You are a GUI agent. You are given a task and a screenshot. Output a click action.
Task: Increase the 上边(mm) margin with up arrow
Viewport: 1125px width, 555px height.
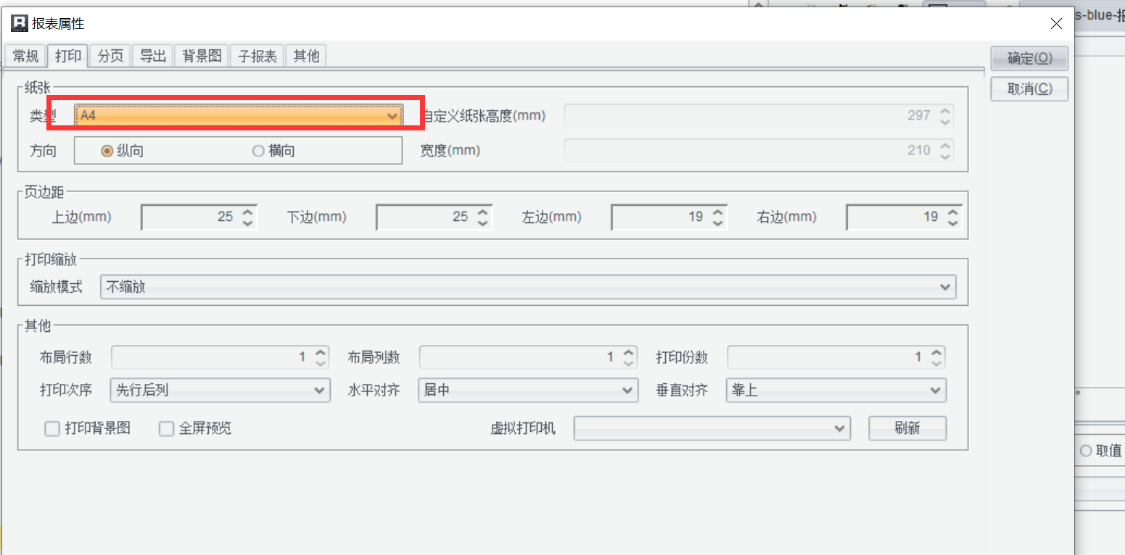(x=247, y=212)
